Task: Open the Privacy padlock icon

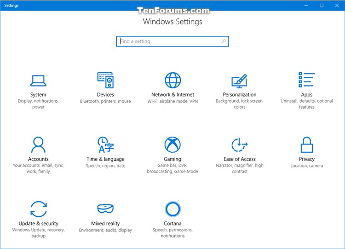Action: [x=306, y=145]
